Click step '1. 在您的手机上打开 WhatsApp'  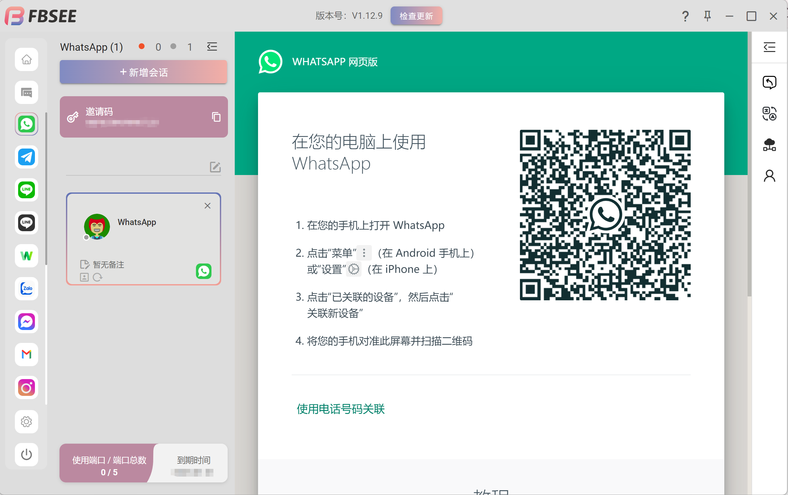[x=370, y=225]
